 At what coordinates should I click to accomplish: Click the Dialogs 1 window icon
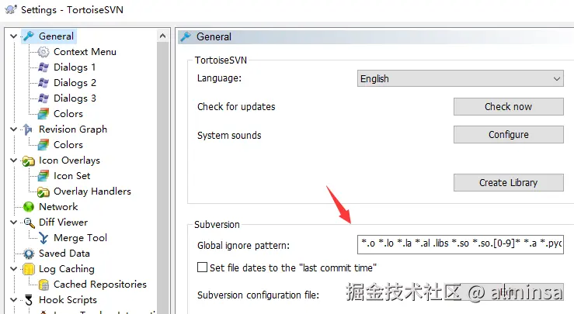43,67
